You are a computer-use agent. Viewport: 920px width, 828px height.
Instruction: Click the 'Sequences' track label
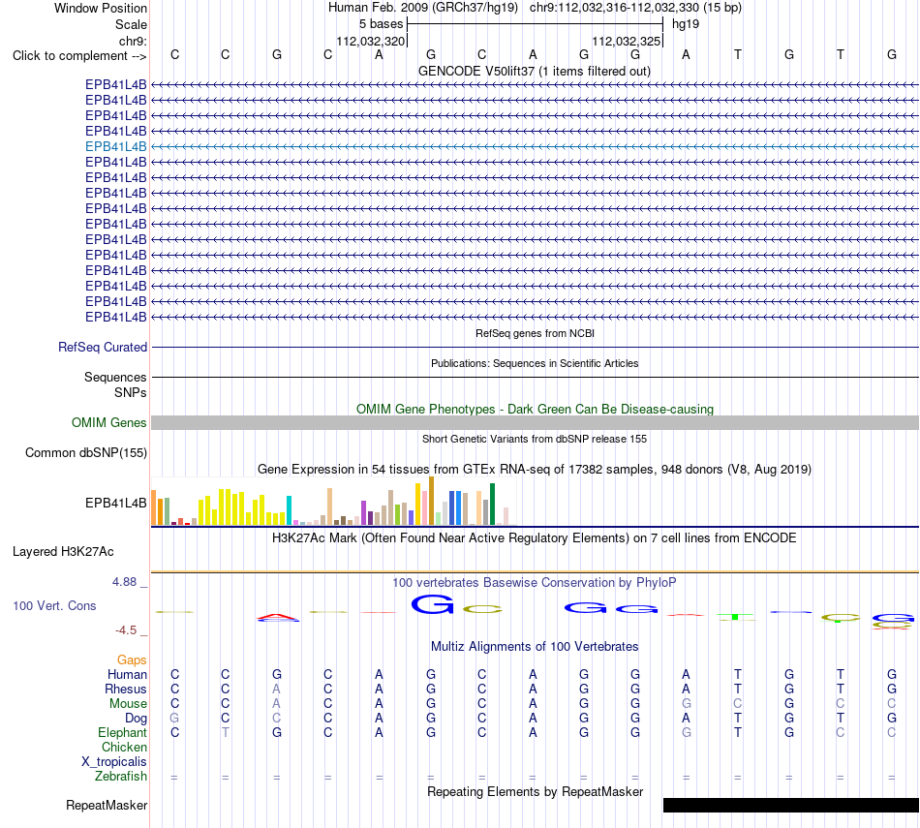pyautogui.click(x=115, y=377)
